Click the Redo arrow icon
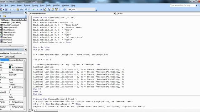Viewport: 200px width, 112px height. (x=29, y=10)
